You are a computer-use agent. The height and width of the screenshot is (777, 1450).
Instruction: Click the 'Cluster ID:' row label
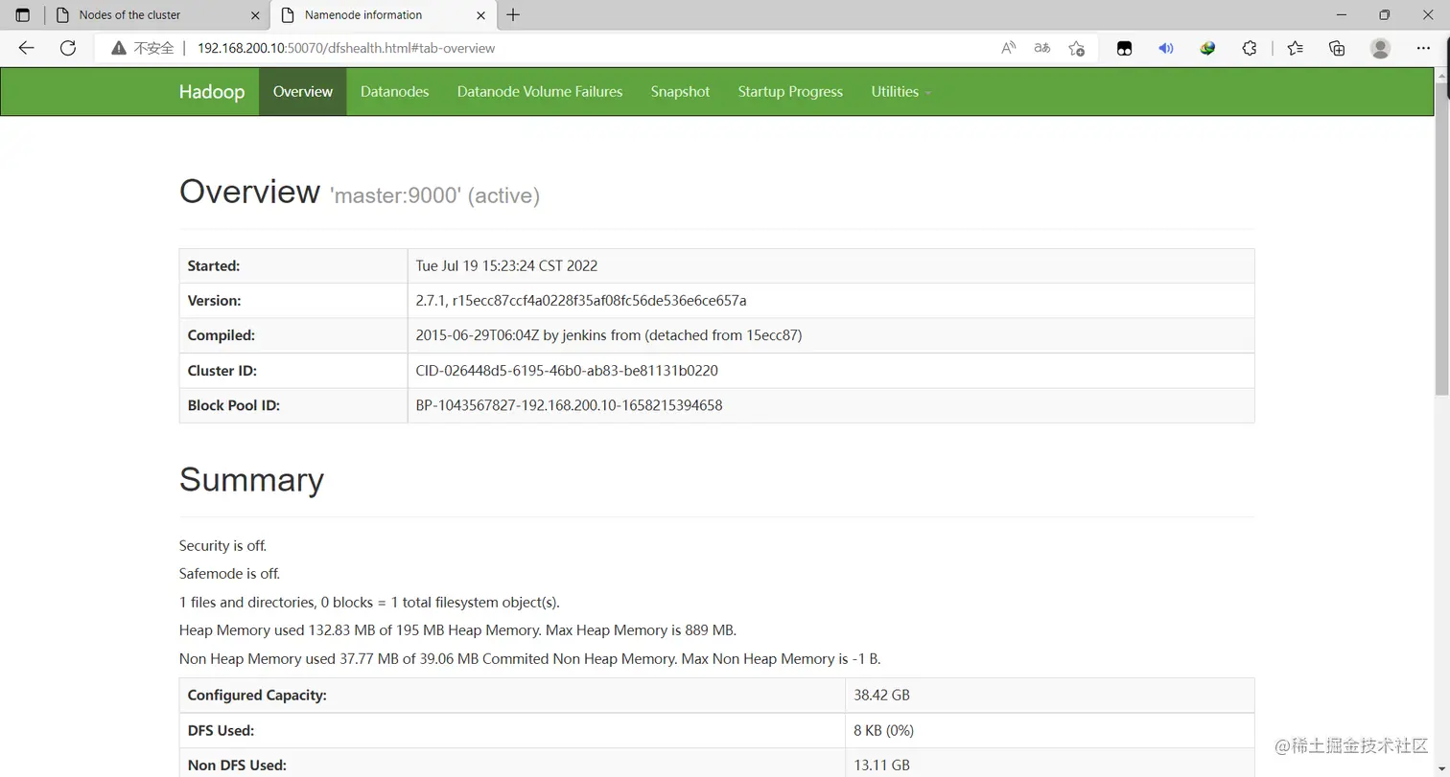click(x=222, y=371)
